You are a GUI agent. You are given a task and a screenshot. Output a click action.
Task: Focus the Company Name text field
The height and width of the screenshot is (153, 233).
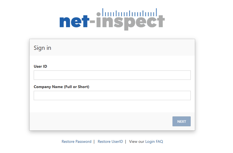point(112,95)
